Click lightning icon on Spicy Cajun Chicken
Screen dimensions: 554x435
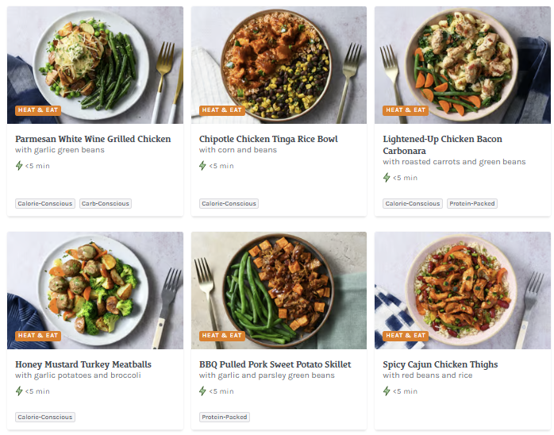(387, 391)
